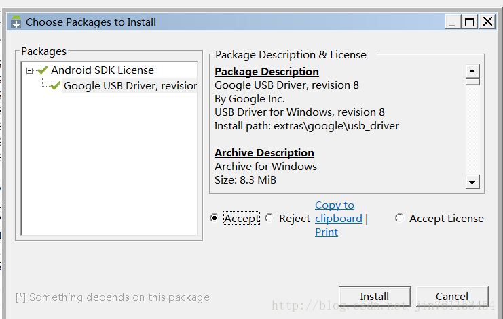Click the Android SDK Manager title bar icon
The image size is (503, 319).
point(16,22)
